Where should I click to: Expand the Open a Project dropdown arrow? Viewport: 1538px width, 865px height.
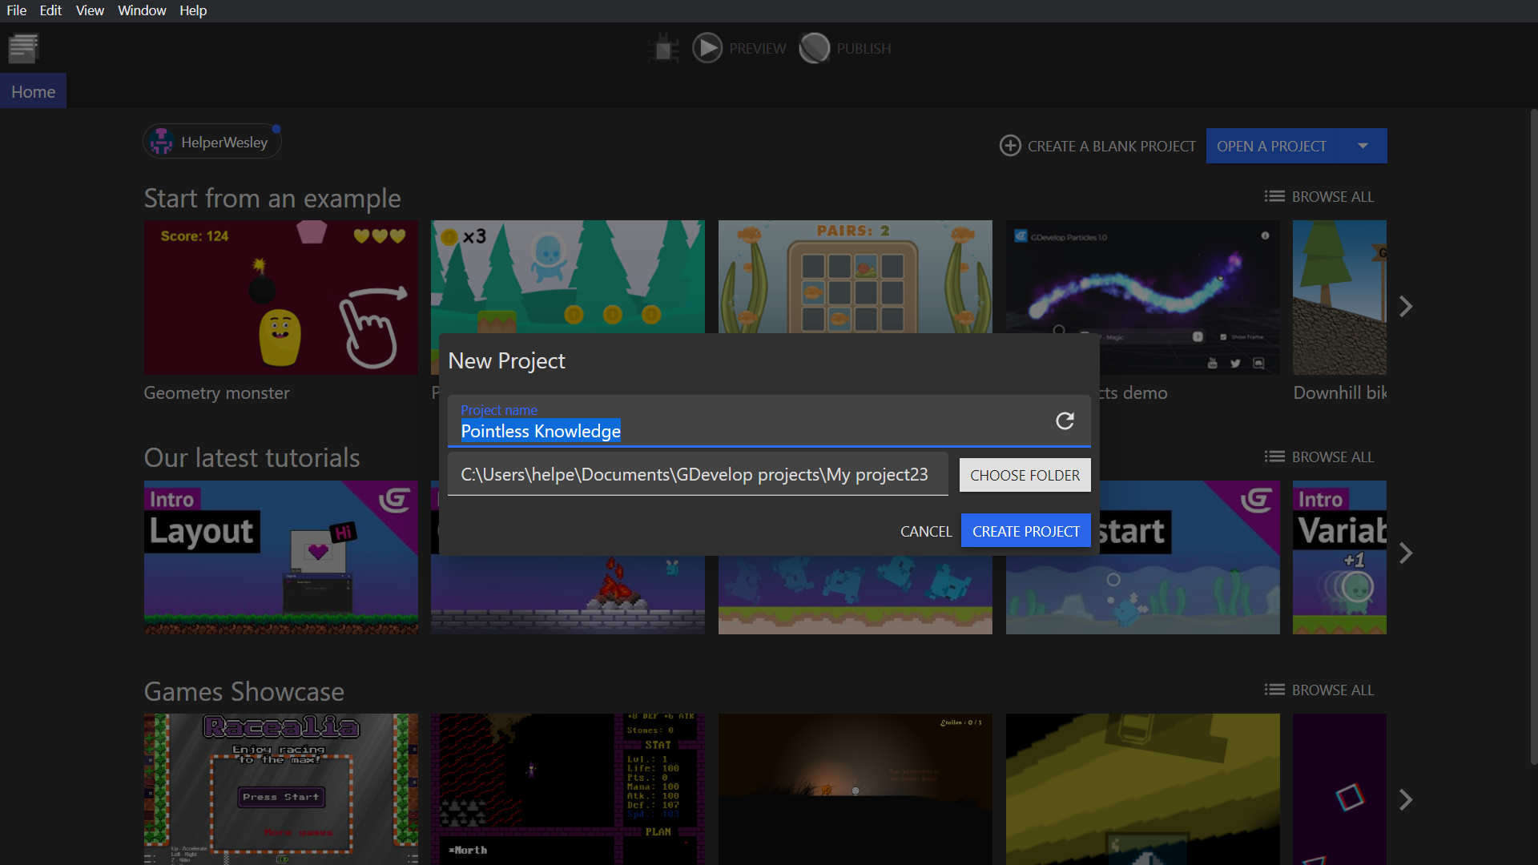[1363, 146]
